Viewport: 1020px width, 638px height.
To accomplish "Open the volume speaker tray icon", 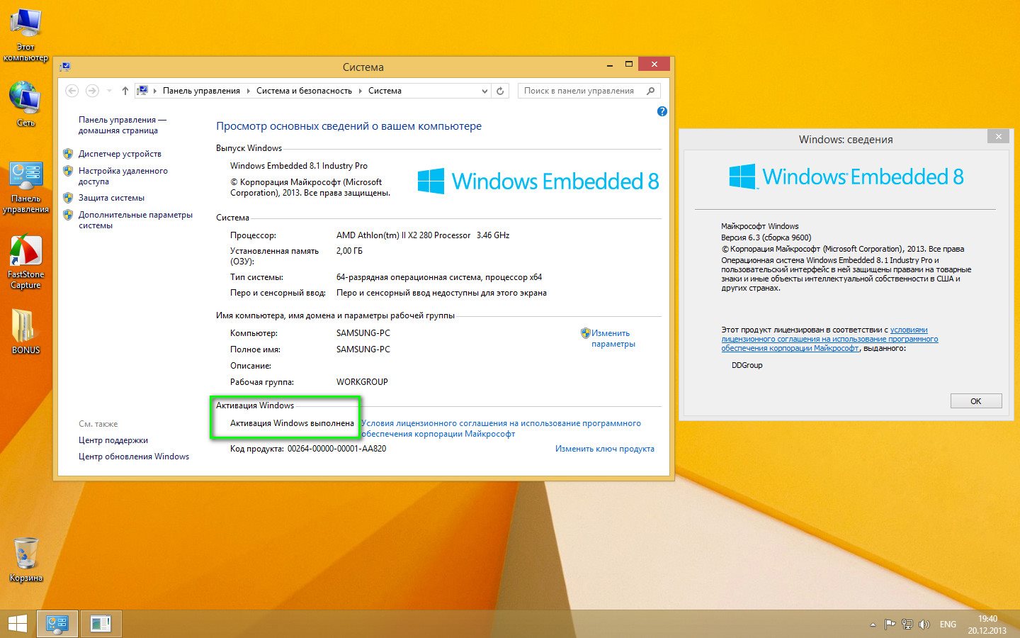I will coord(924,625).
